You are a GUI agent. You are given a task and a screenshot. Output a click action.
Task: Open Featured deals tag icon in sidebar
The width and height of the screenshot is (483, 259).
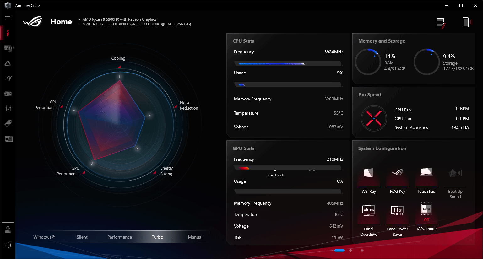pos(8,123)
